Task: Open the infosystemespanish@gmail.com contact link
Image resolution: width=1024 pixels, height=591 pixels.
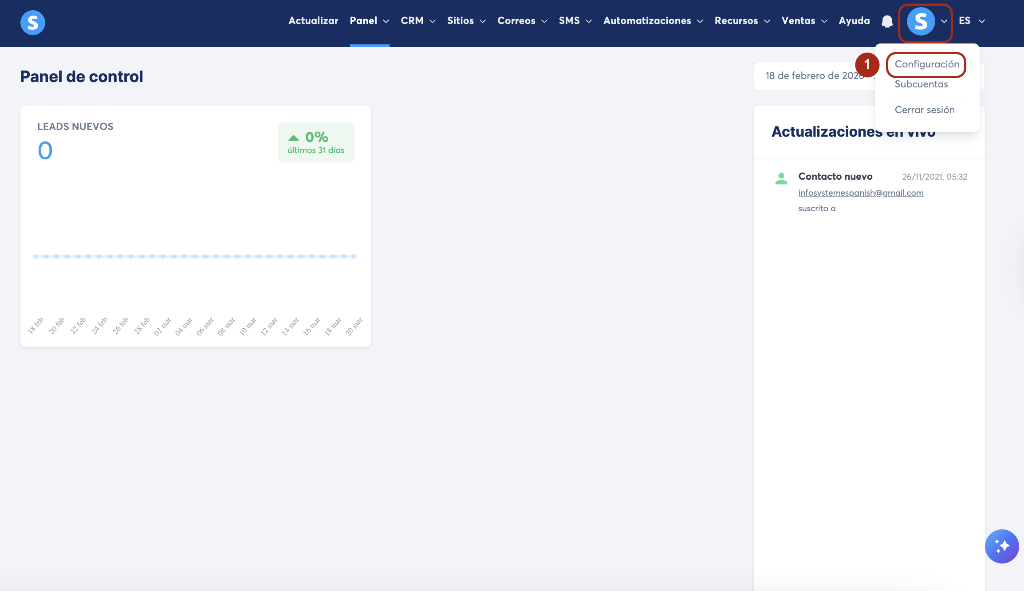Action: point(860,193)
